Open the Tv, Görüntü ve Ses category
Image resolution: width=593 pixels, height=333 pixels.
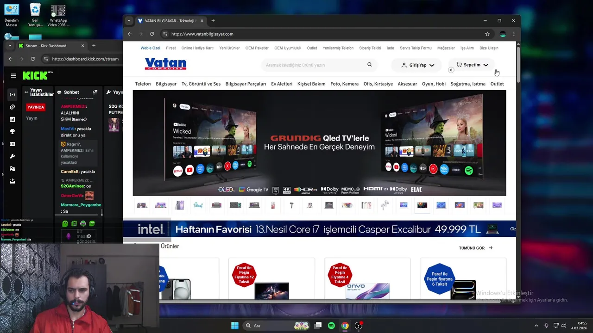click(201, 84)
